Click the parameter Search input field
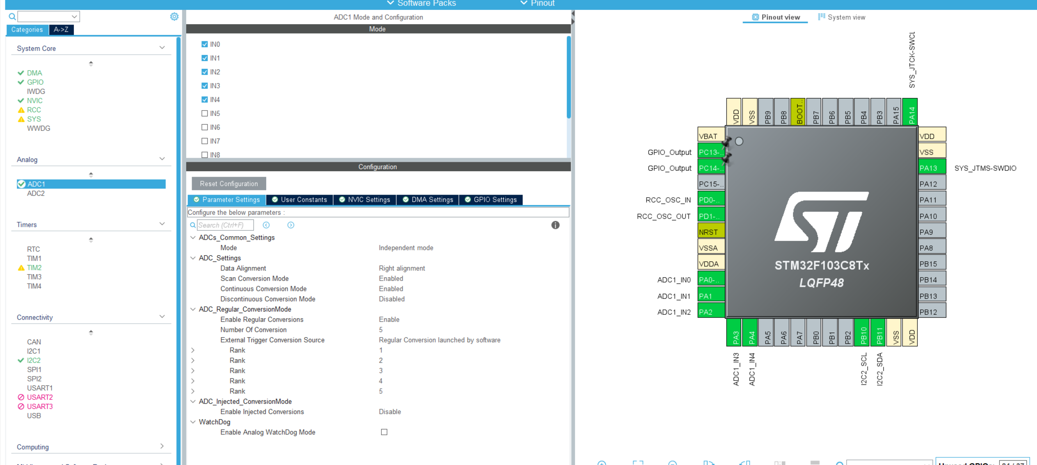The width and height of the screenshot is (1037, 465). click(225, 225)
